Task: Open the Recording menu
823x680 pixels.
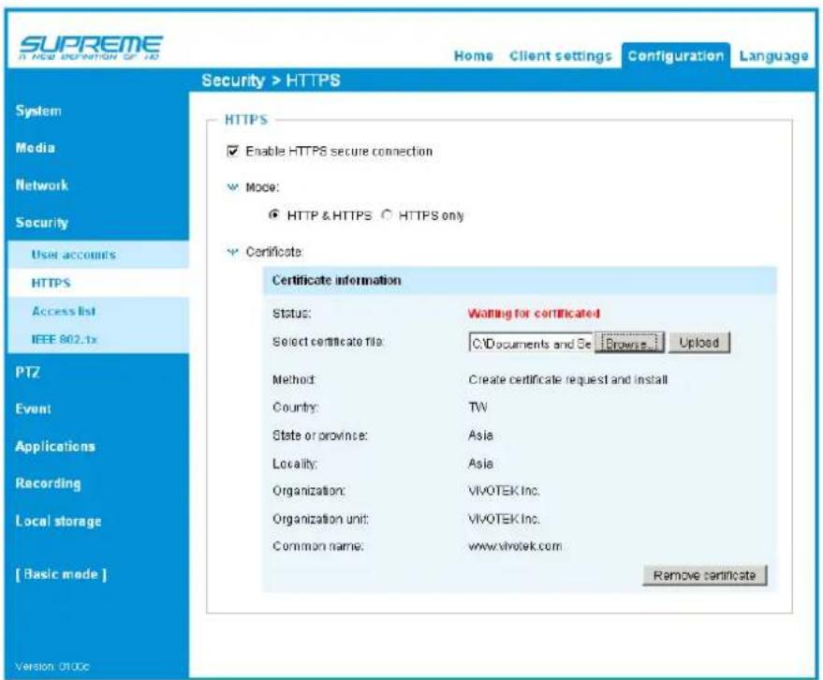Action: pyautogui.click(x=48, y=483)
